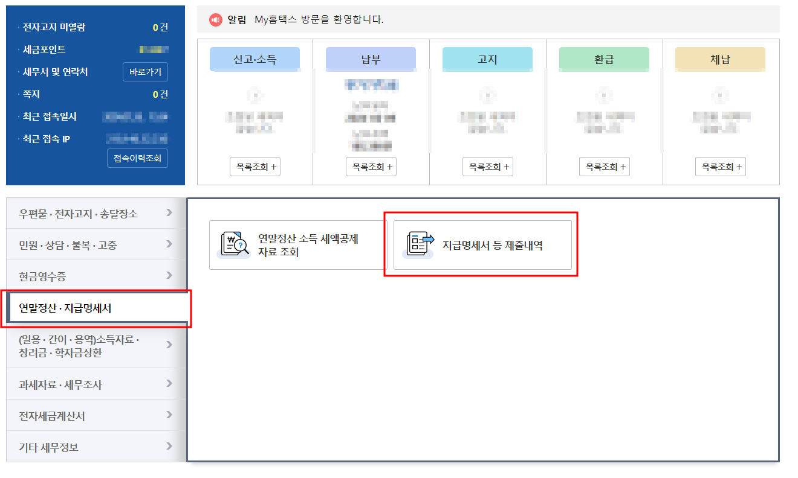Click the 체납 category icon
The width and height of the screenshot is (798, 478).
(720, 59)
